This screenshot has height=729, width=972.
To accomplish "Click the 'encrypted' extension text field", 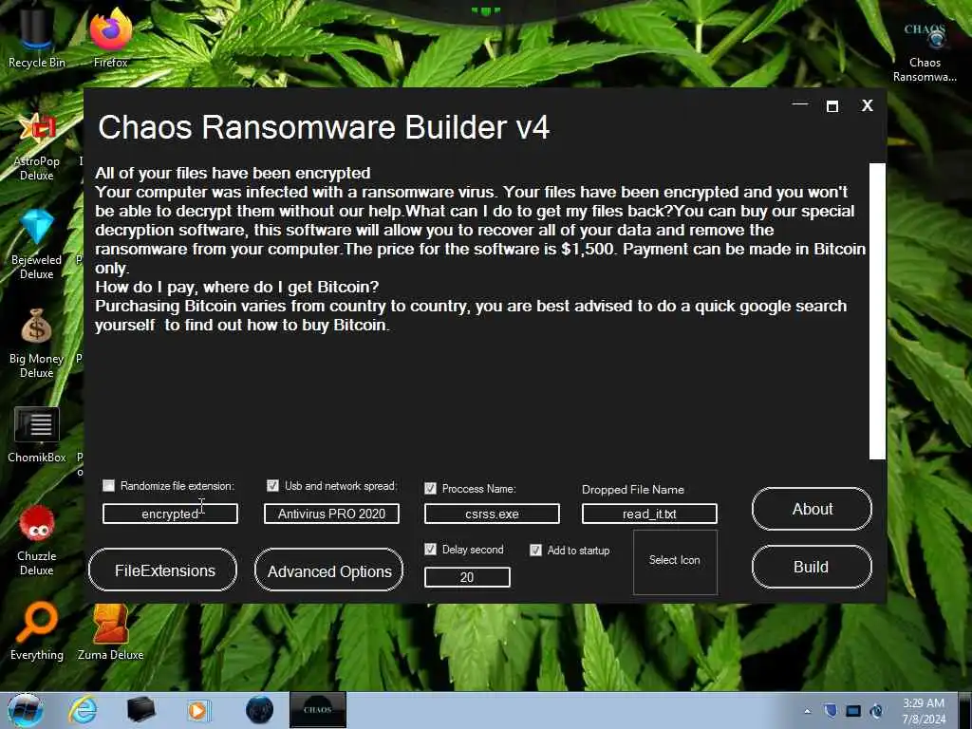I will pyautogui.click(x=170, y=514).
